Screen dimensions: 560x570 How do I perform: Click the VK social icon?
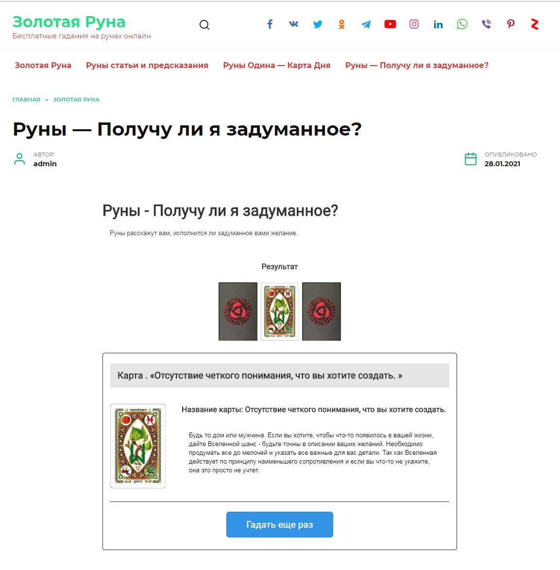tap(294, 24)
